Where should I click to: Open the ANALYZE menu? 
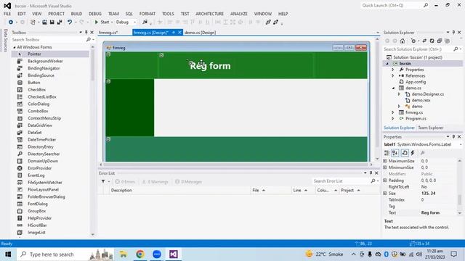coord(239,14)
